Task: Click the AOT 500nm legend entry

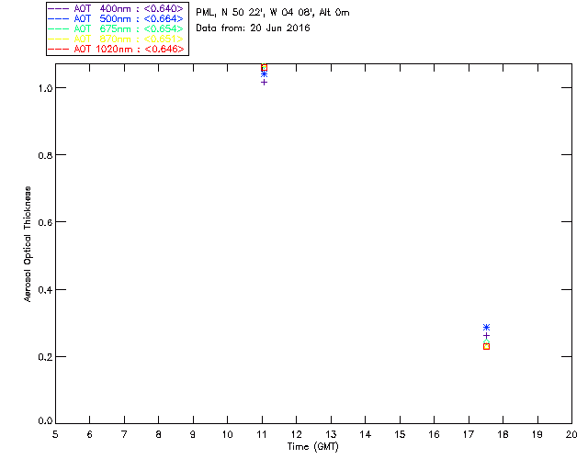Action: pos(116,18)
